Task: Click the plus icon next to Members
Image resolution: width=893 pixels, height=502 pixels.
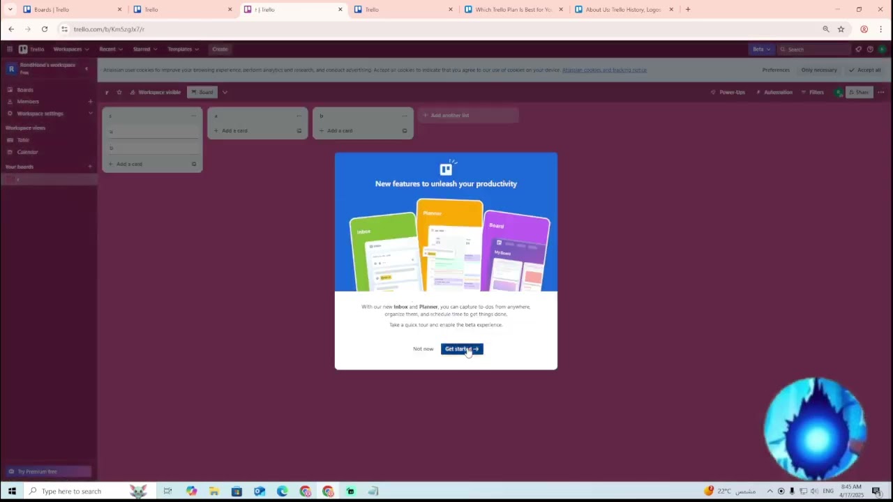Action: click(90, 102)
